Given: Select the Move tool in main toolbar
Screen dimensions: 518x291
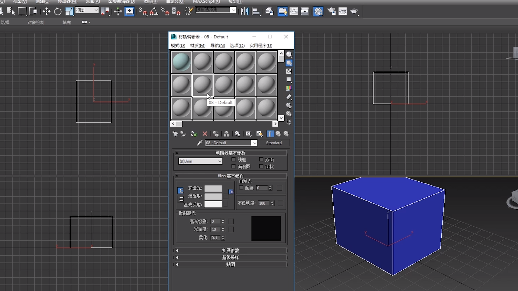Looking at the screenshot, I should 46,12.
